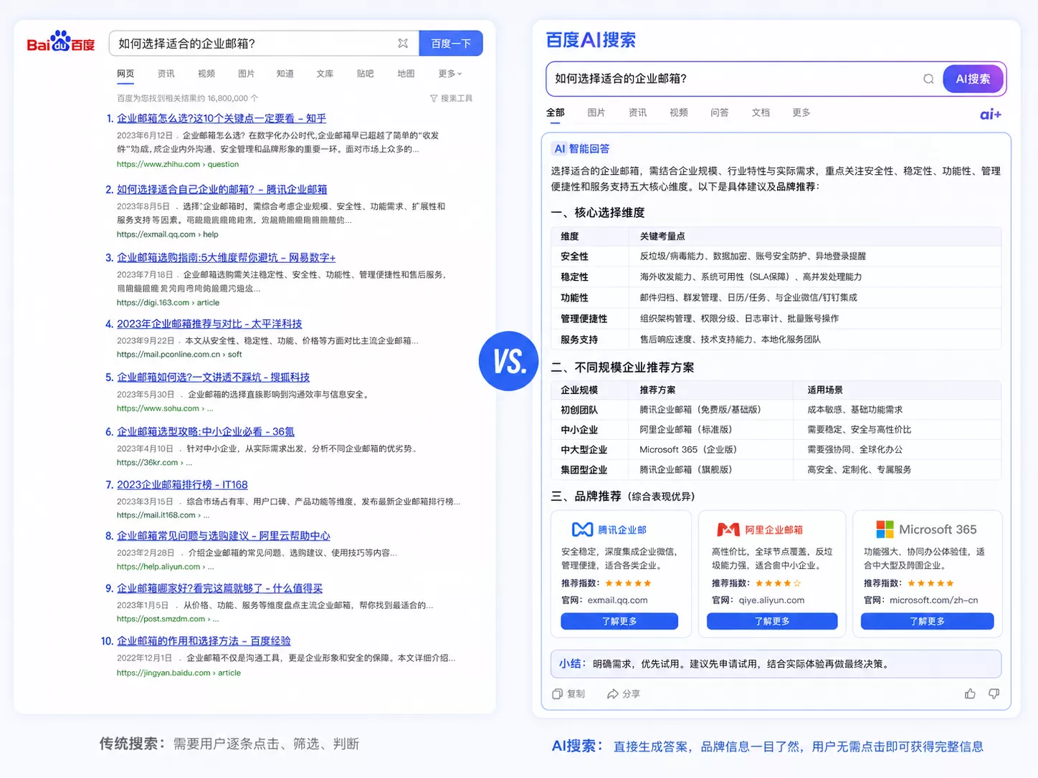Clear the Baidu search query
The height and width of the screenshot is (778, 1038).
[403, 43]
